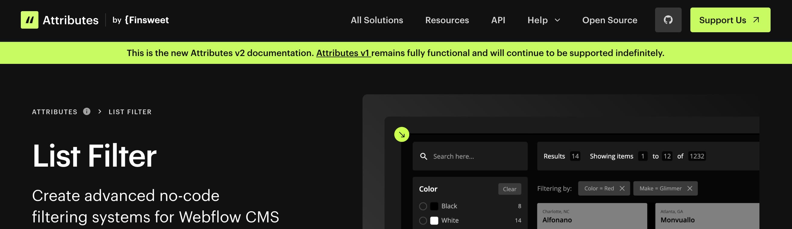792x229 pixels.
Task: Click the total items value 1232
Action: coord(697,156)
